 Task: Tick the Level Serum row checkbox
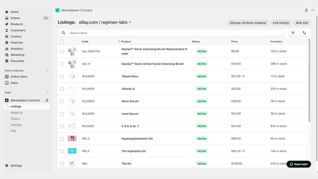pos(62,114)
